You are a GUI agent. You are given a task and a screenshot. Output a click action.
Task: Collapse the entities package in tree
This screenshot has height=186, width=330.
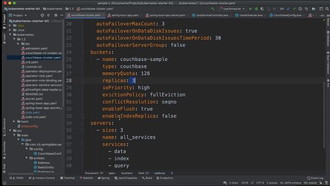click(x=27, y=158)
